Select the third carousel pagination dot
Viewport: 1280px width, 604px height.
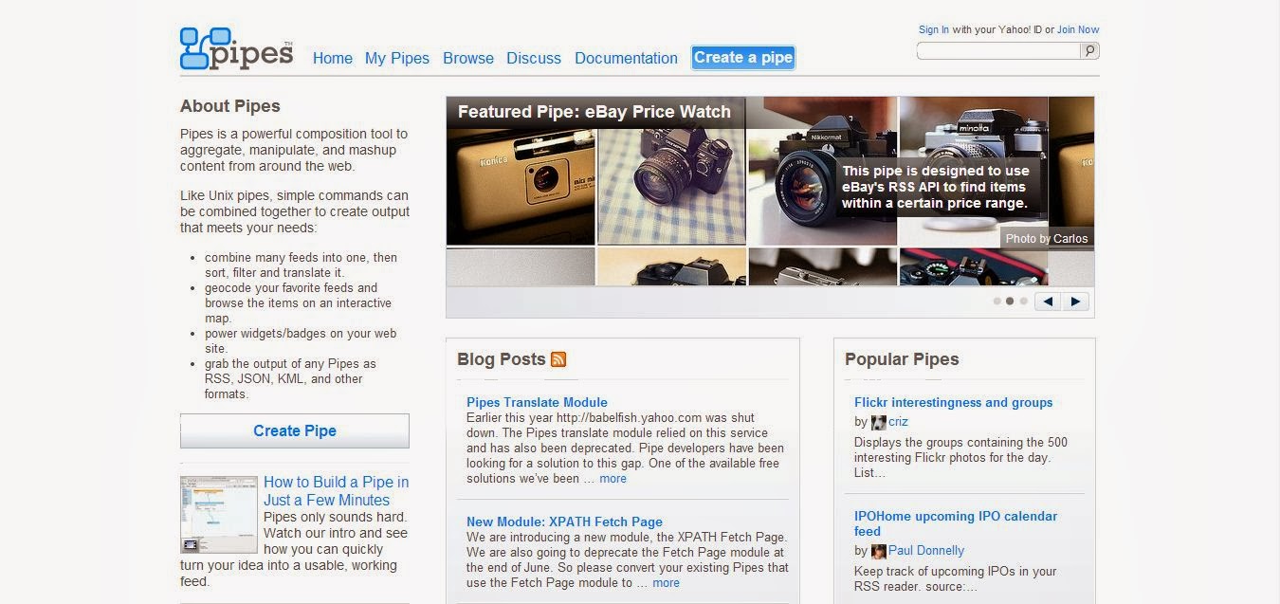[1023, 302]
